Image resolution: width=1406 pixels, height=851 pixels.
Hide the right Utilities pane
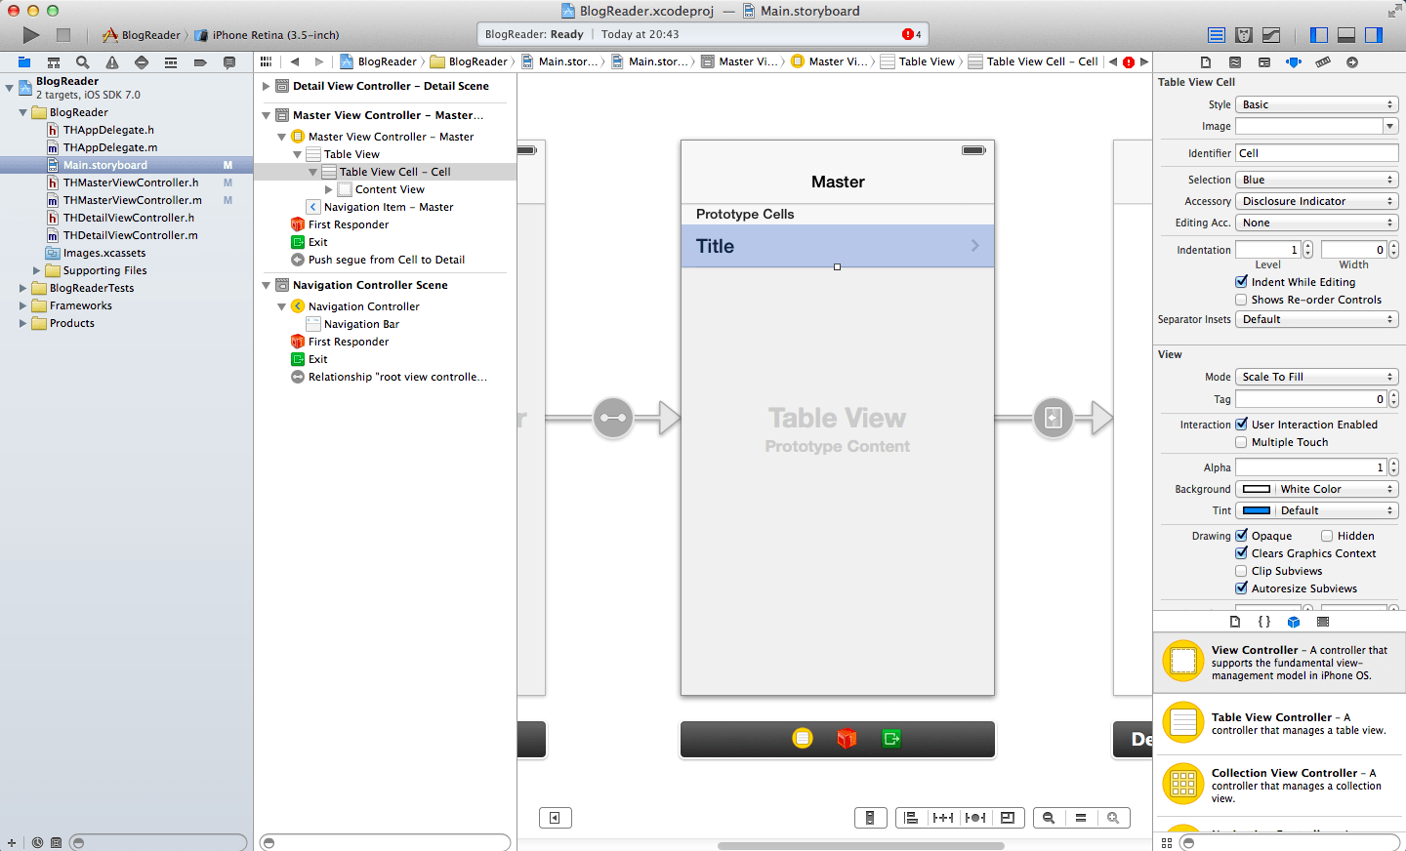pos(1374,35)
